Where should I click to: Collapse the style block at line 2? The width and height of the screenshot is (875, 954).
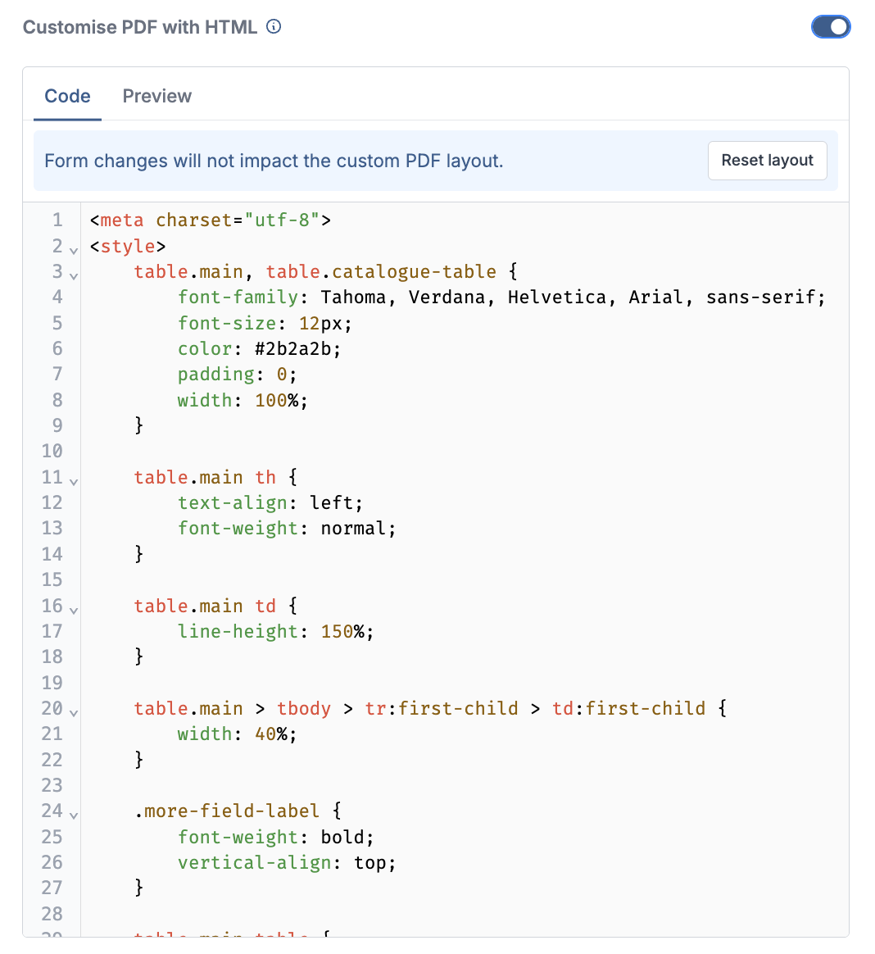(74, 250)
